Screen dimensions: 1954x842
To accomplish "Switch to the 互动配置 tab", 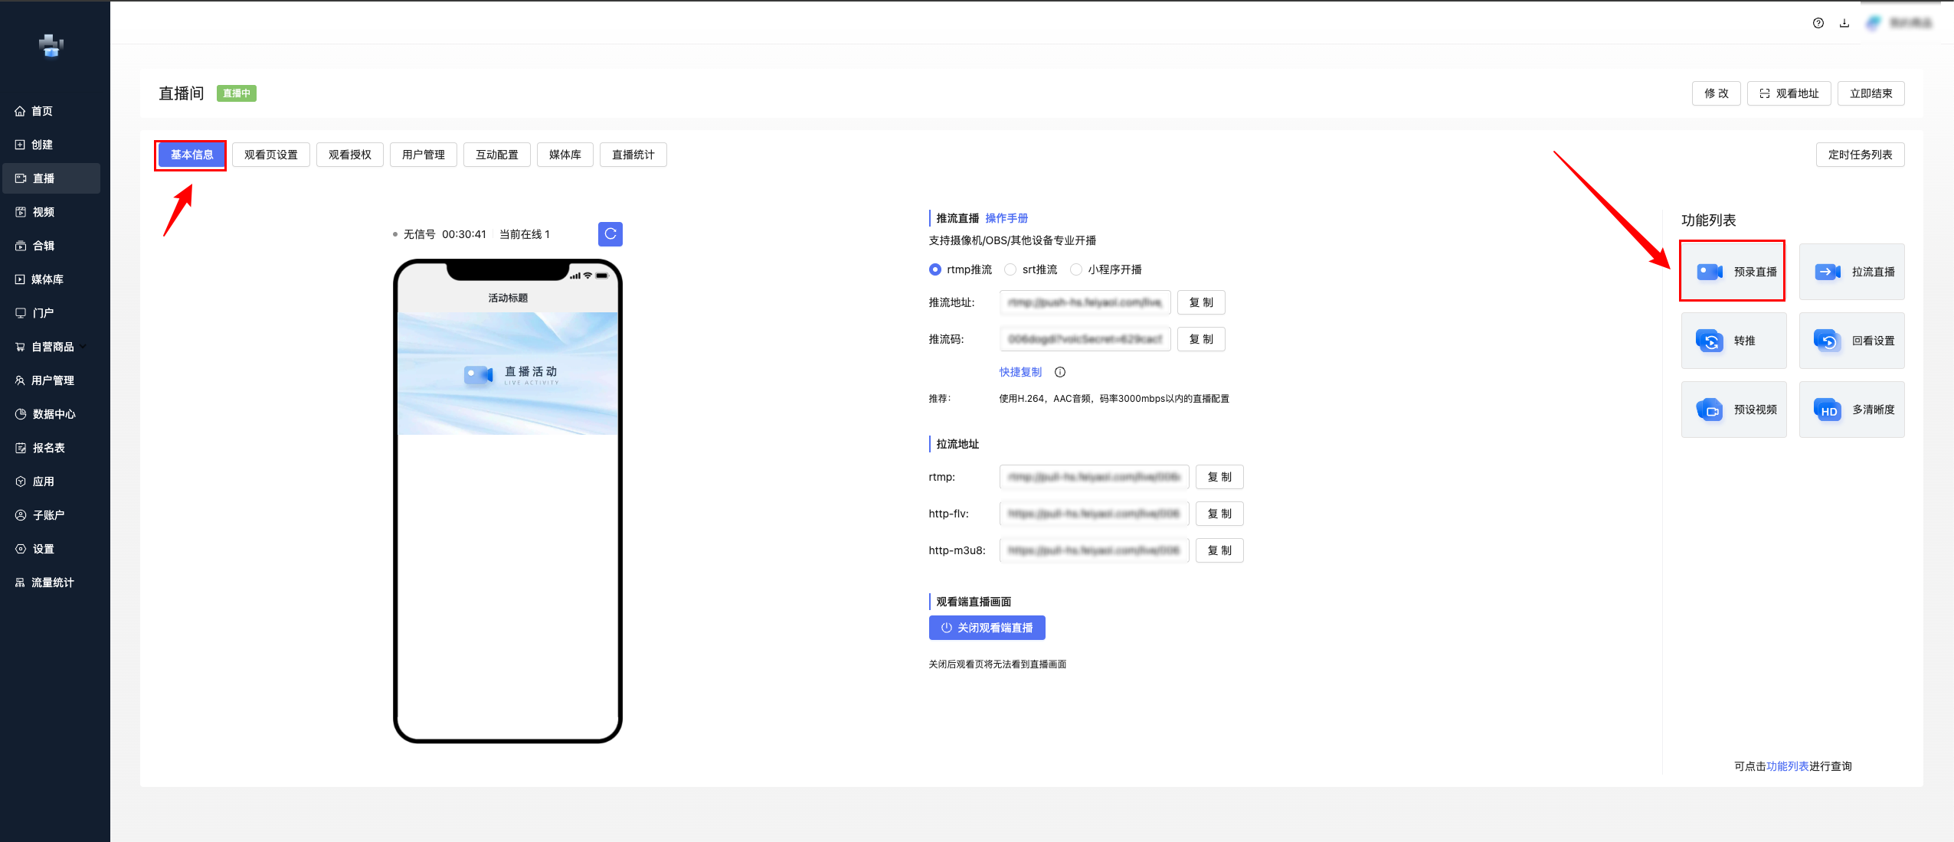I will pos(496,155).
